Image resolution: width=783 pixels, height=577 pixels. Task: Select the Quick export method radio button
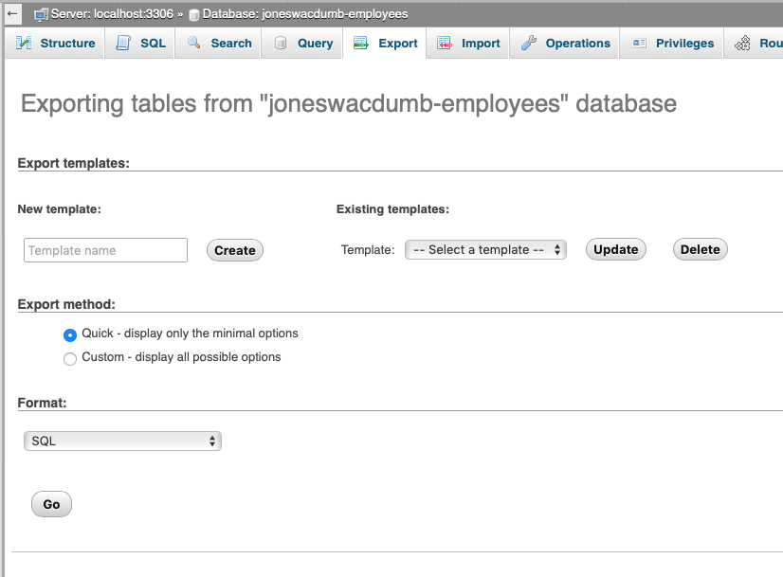pyautogui.click(x=69, y=334)
